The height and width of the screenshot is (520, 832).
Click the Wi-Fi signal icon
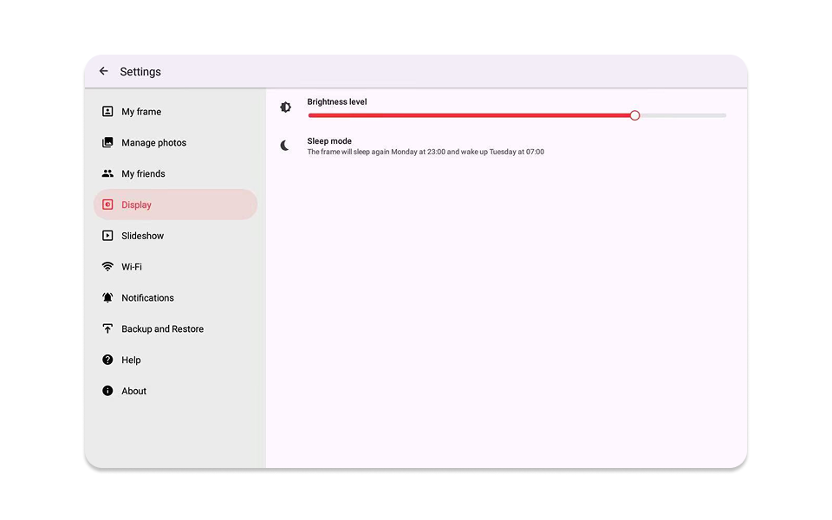(107, 267)
